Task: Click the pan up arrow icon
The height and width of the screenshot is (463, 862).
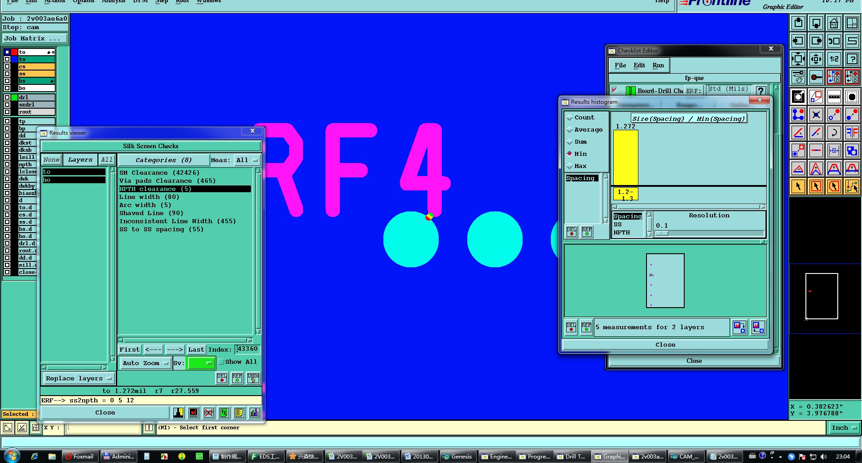Action: [798, 23]
